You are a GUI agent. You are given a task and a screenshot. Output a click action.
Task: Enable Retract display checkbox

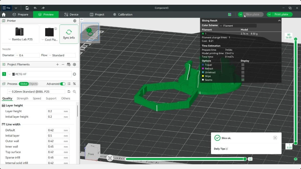243,69
